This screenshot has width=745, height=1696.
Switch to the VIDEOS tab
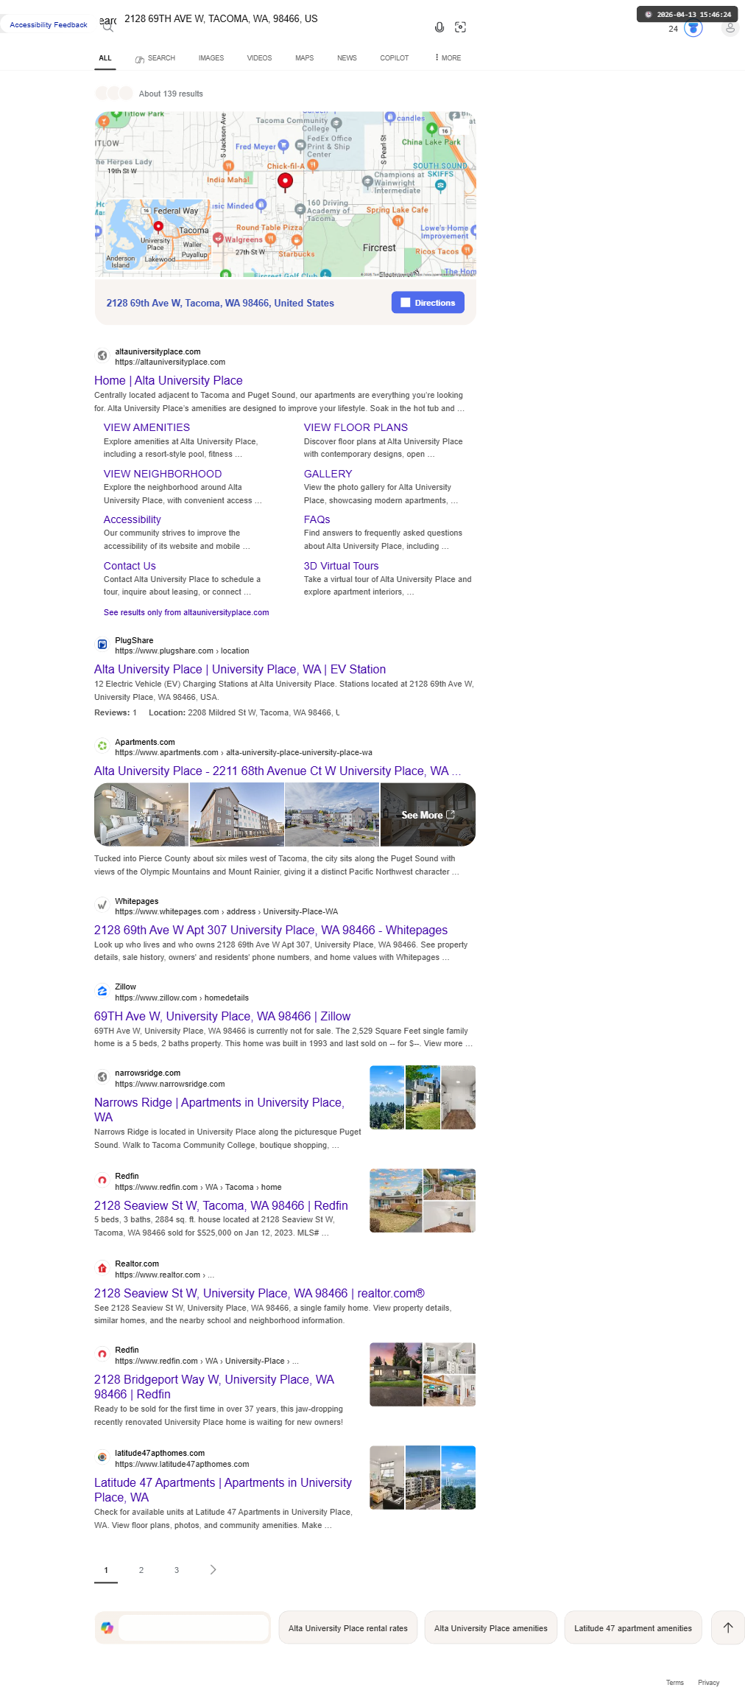259,58
